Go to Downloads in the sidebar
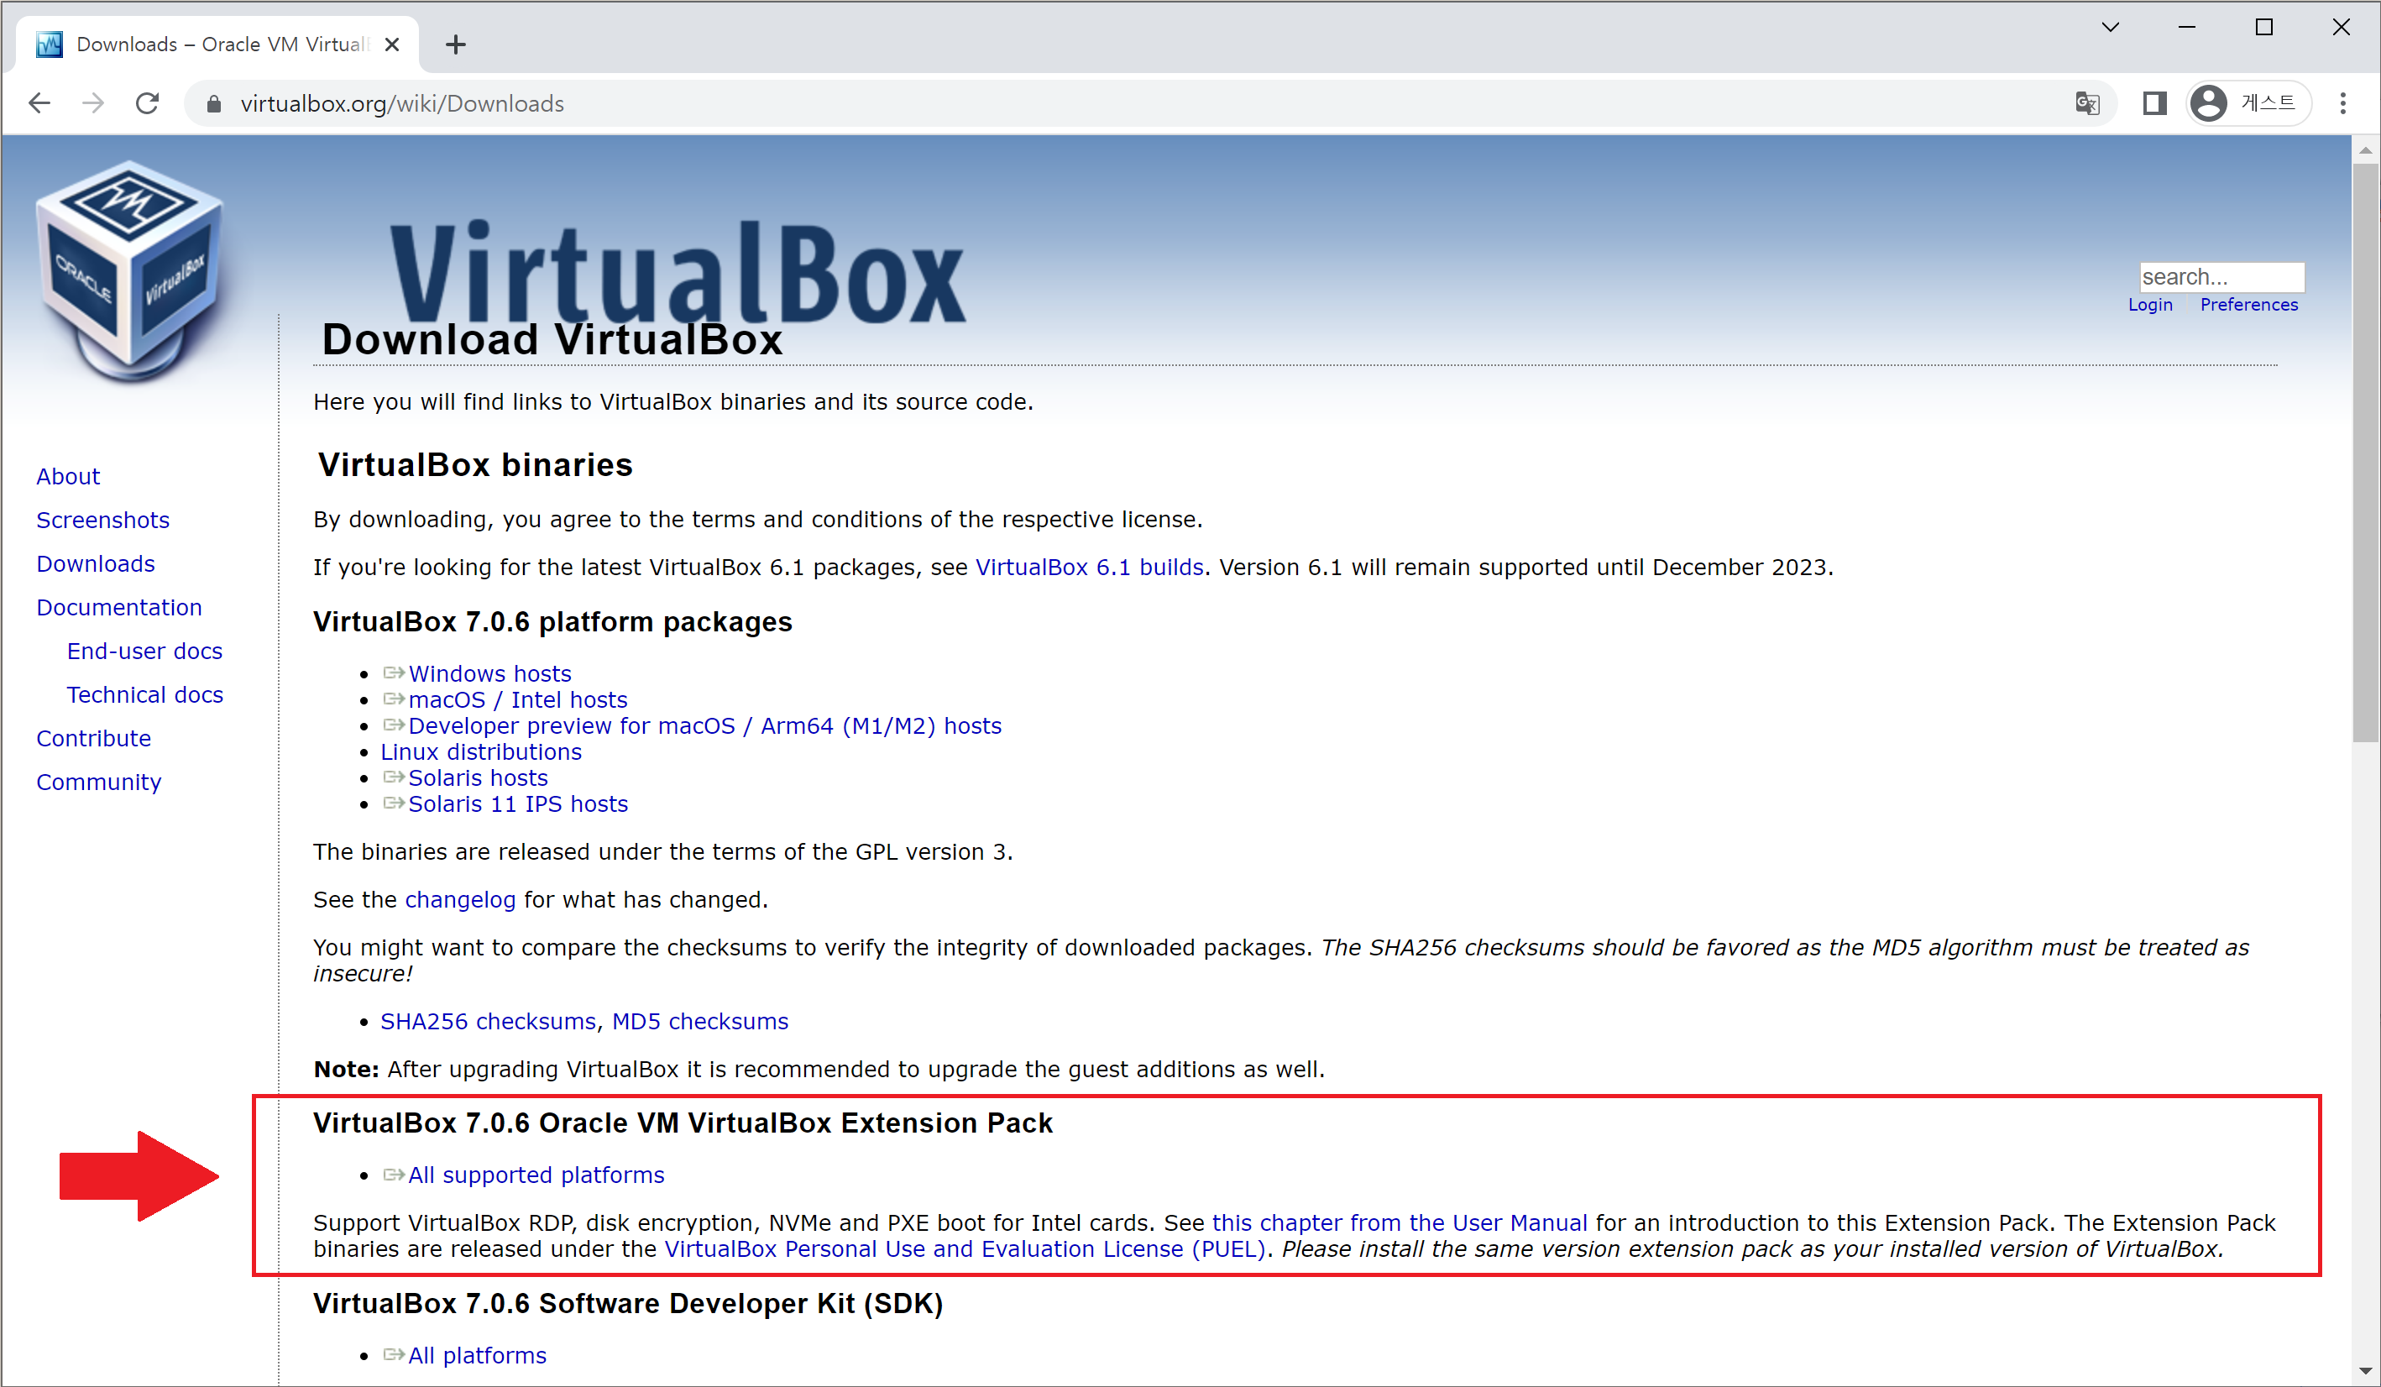Image resolution: width=2381 pixels, height=1387 pixels. [96, 563]
